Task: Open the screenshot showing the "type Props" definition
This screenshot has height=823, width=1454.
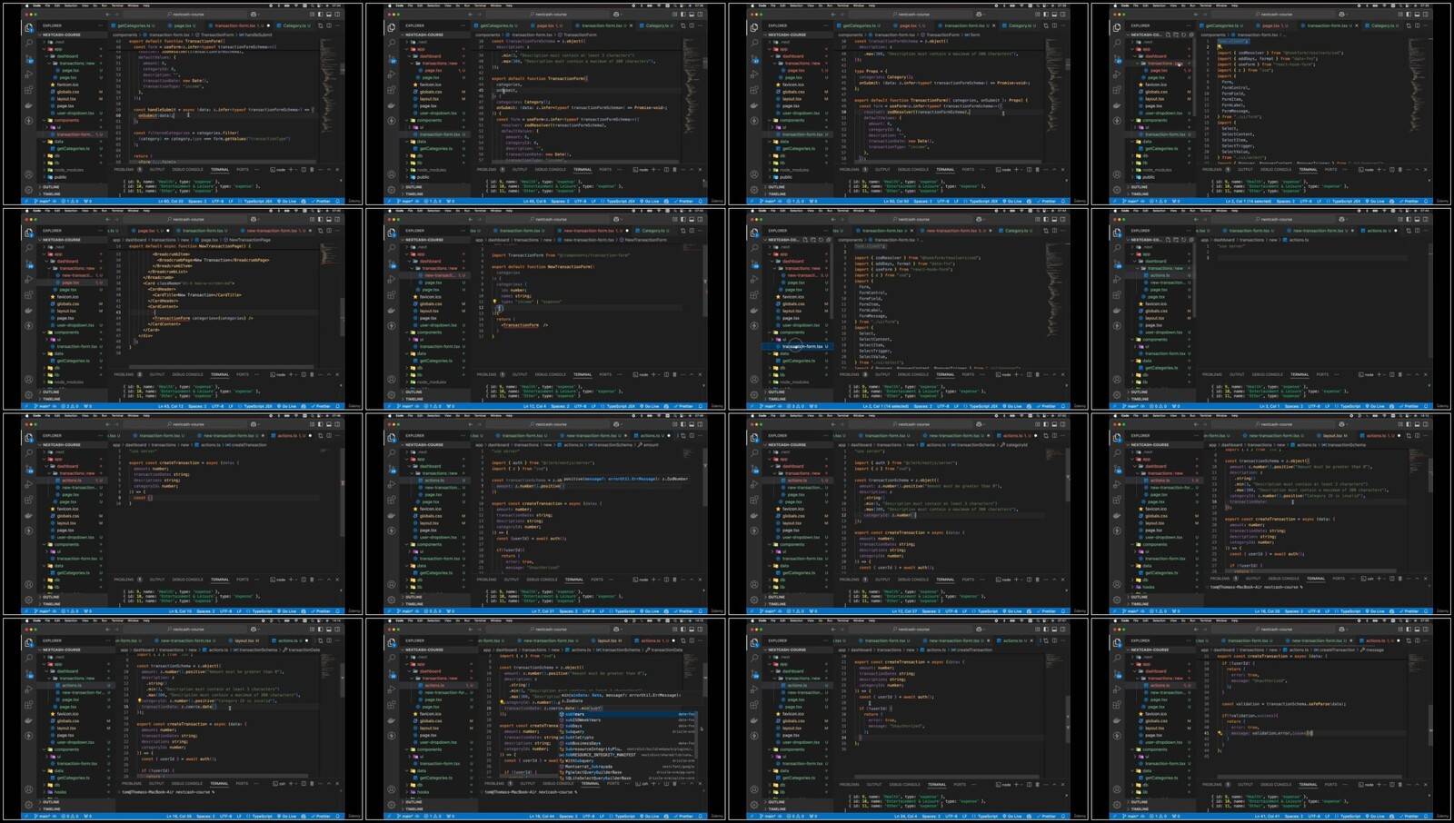Action: (x=909, y=104)
